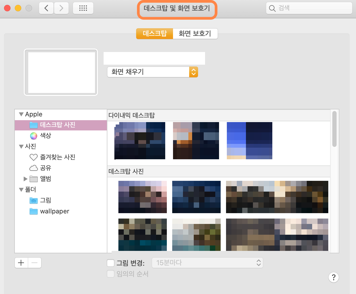
Task: Click the blue folder icon beside 데스크탑 사진
Action: [x=33, y=125]
